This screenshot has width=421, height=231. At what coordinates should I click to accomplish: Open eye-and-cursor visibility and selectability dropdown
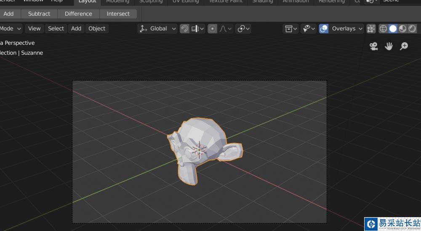(x=309, y=29)
